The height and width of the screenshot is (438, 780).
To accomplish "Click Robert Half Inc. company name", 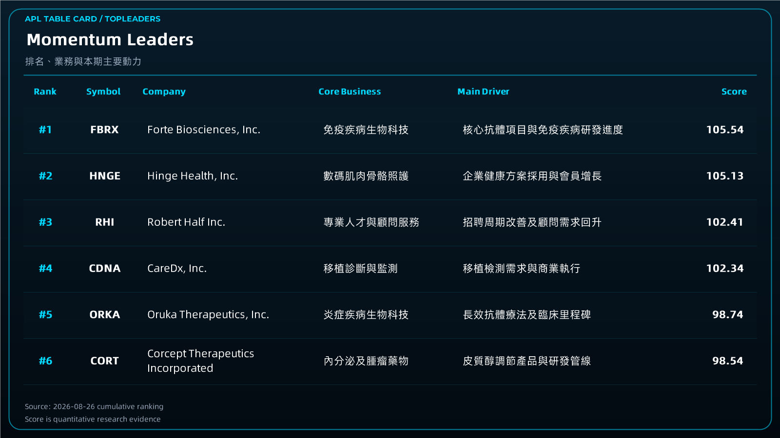I will click(186, 222).
